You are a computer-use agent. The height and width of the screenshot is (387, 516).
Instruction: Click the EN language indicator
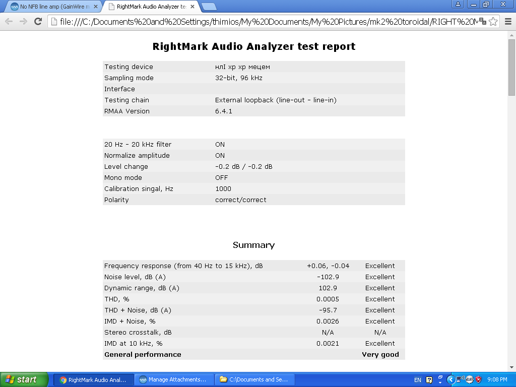point(418,380)
